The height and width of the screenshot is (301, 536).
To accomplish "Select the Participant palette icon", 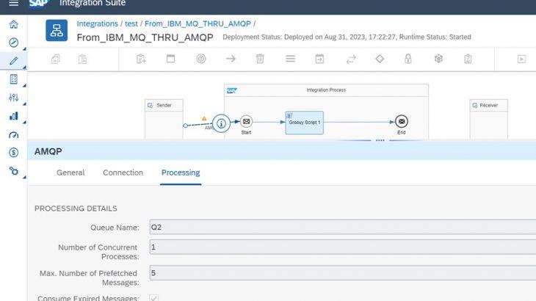I will coord(141,59).
